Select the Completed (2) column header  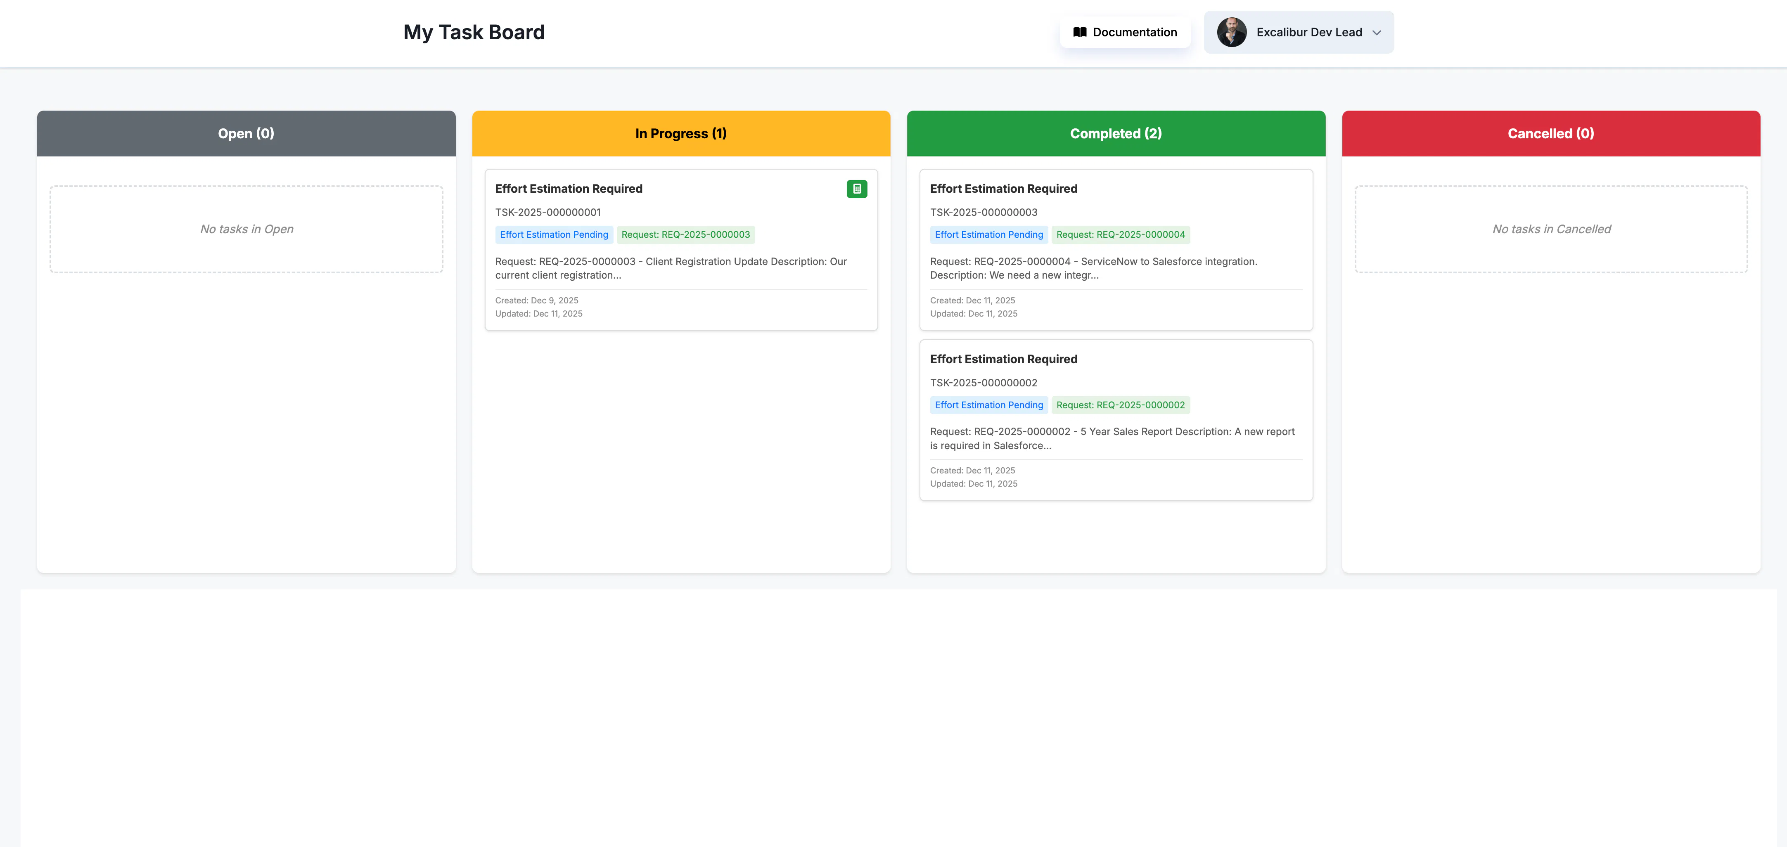coord(1116,133)
